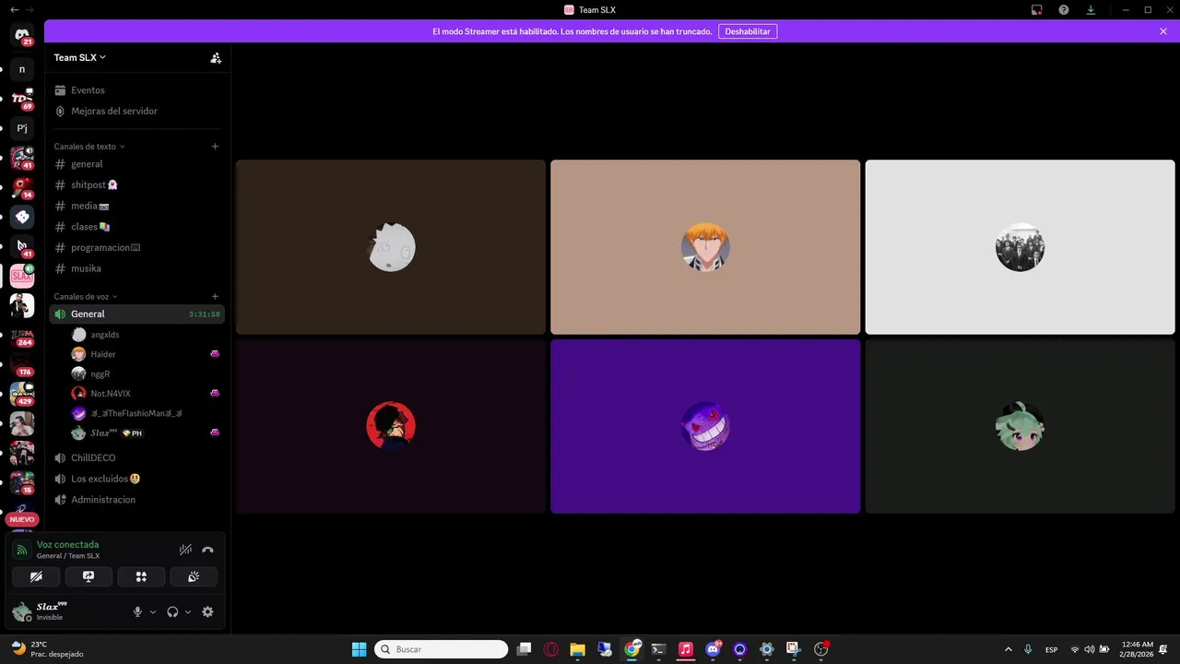
Task: Select the purple Gengar avatar video tile
Action: coord(705,426)
